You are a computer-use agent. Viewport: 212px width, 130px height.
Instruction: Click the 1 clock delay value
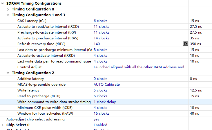pos(105,102)
